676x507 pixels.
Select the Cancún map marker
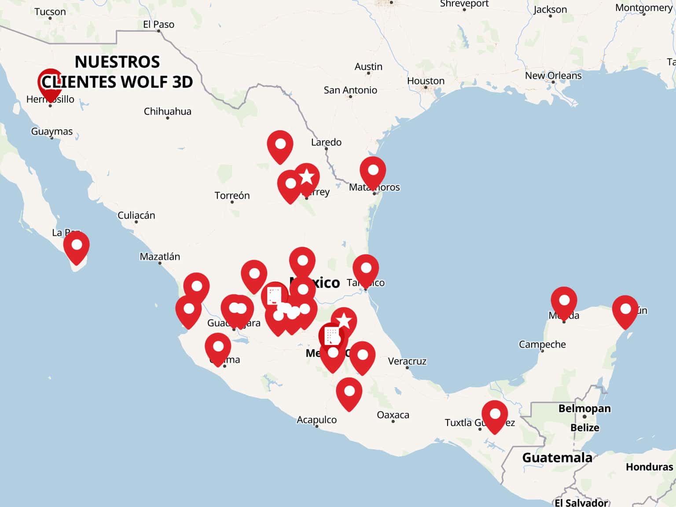click(625, 310)
